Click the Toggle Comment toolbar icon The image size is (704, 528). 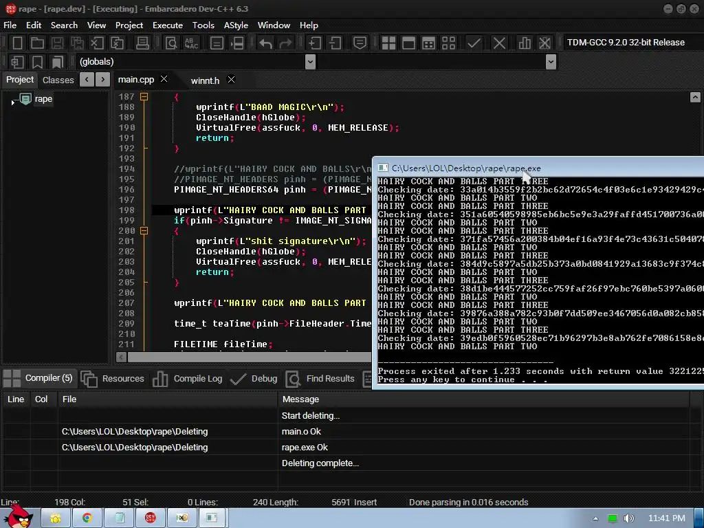[360, 43]
